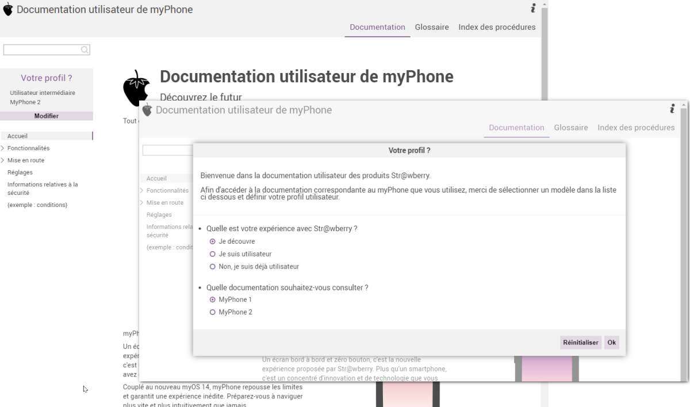Image resolution: width=690 pixels, height=407 pixels.
Task: Click the info icon in the background window header
Action: 533,8
